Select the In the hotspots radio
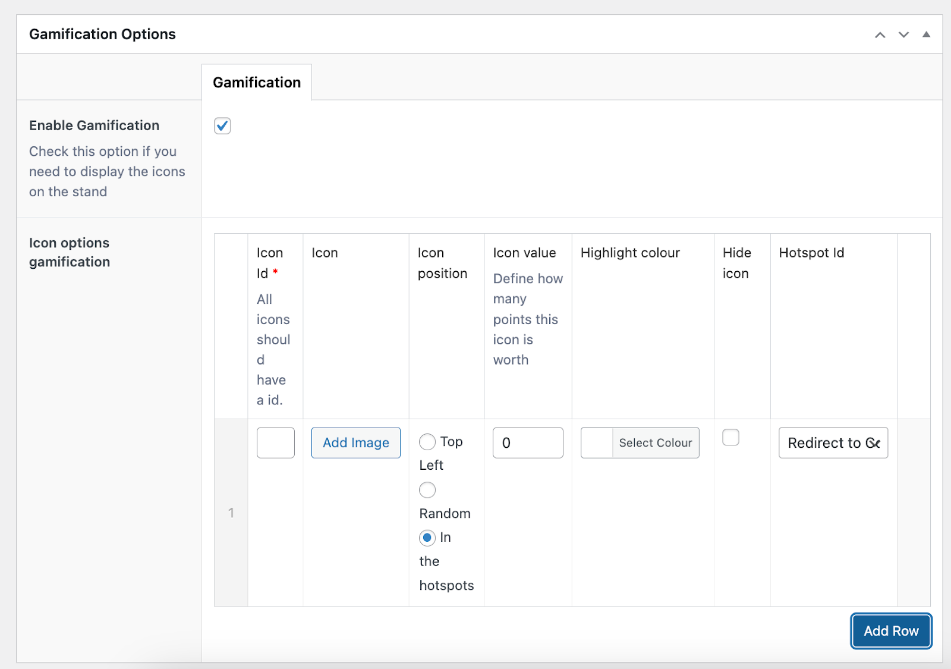Viewport: 951px width, 669px height. point(427,538)
